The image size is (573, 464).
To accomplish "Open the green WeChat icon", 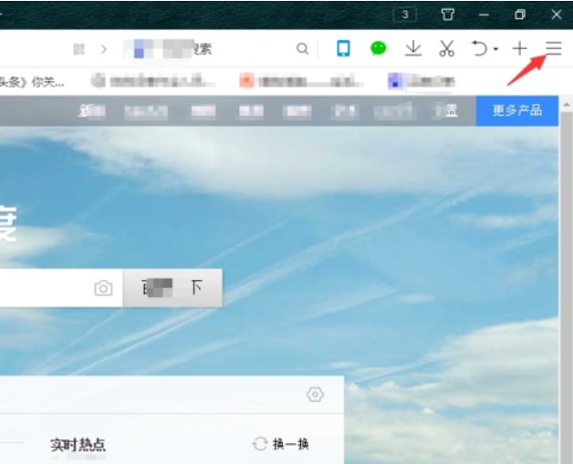I will (x=379, y=48).
